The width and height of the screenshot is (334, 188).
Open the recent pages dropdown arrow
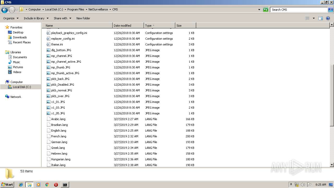[17, 10]
